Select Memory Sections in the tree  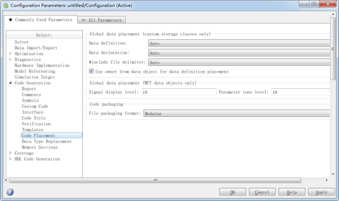[x=40, y=147]
